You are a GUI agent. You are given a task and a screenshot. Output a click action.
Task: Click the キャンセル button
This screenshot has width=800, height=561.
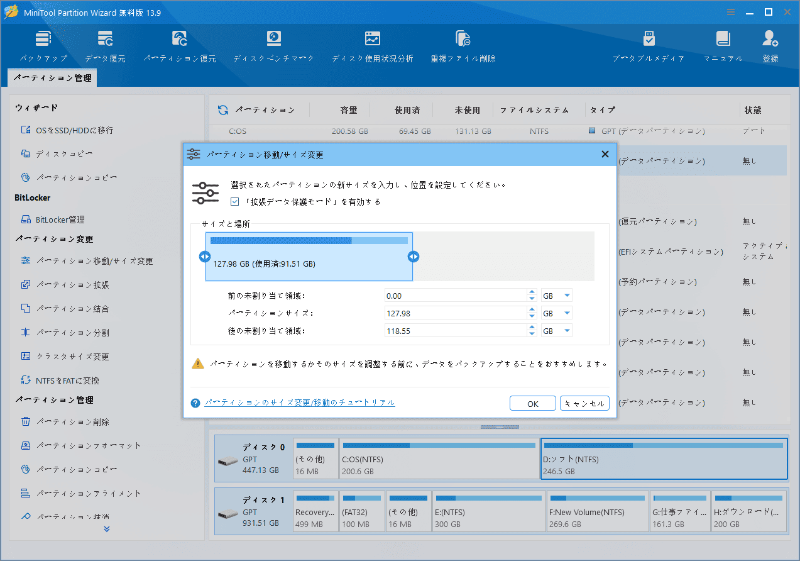584,404
